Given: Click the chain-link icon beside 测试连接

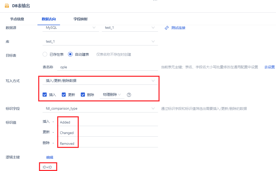Looking at the screenshot, I should (166, 28).
